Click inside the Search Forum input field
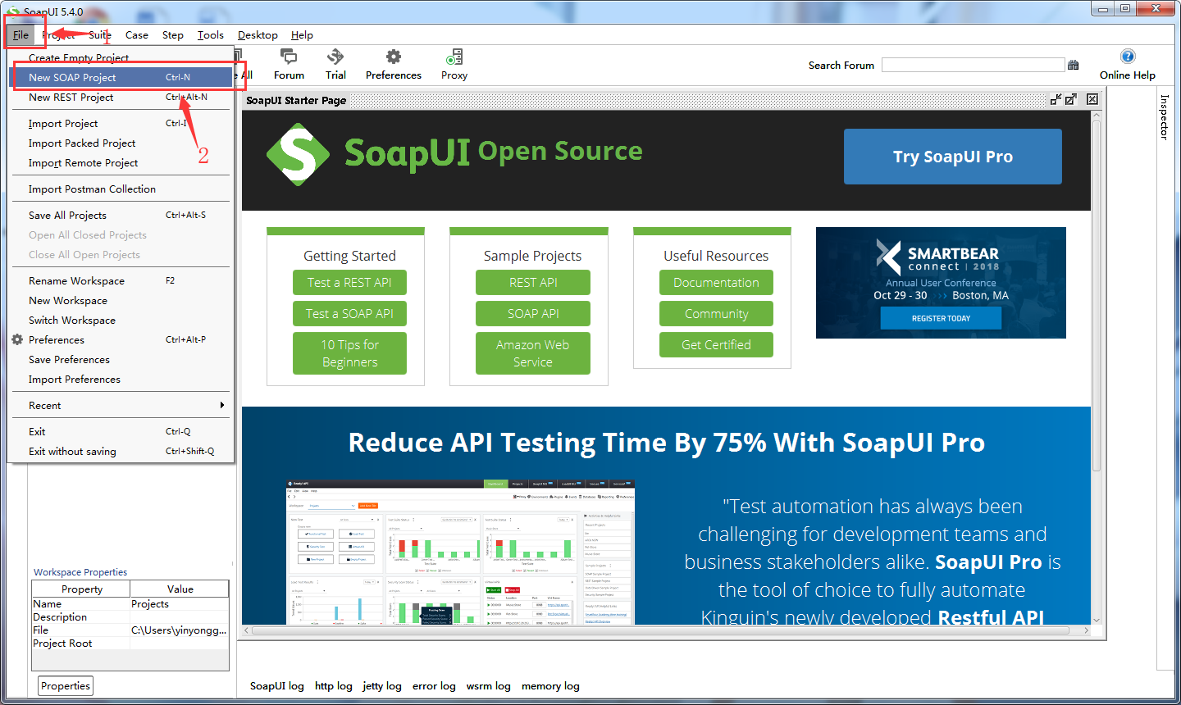Image resolution: width=1181 pixels, height=705 pixels. (x=973, y=64)
